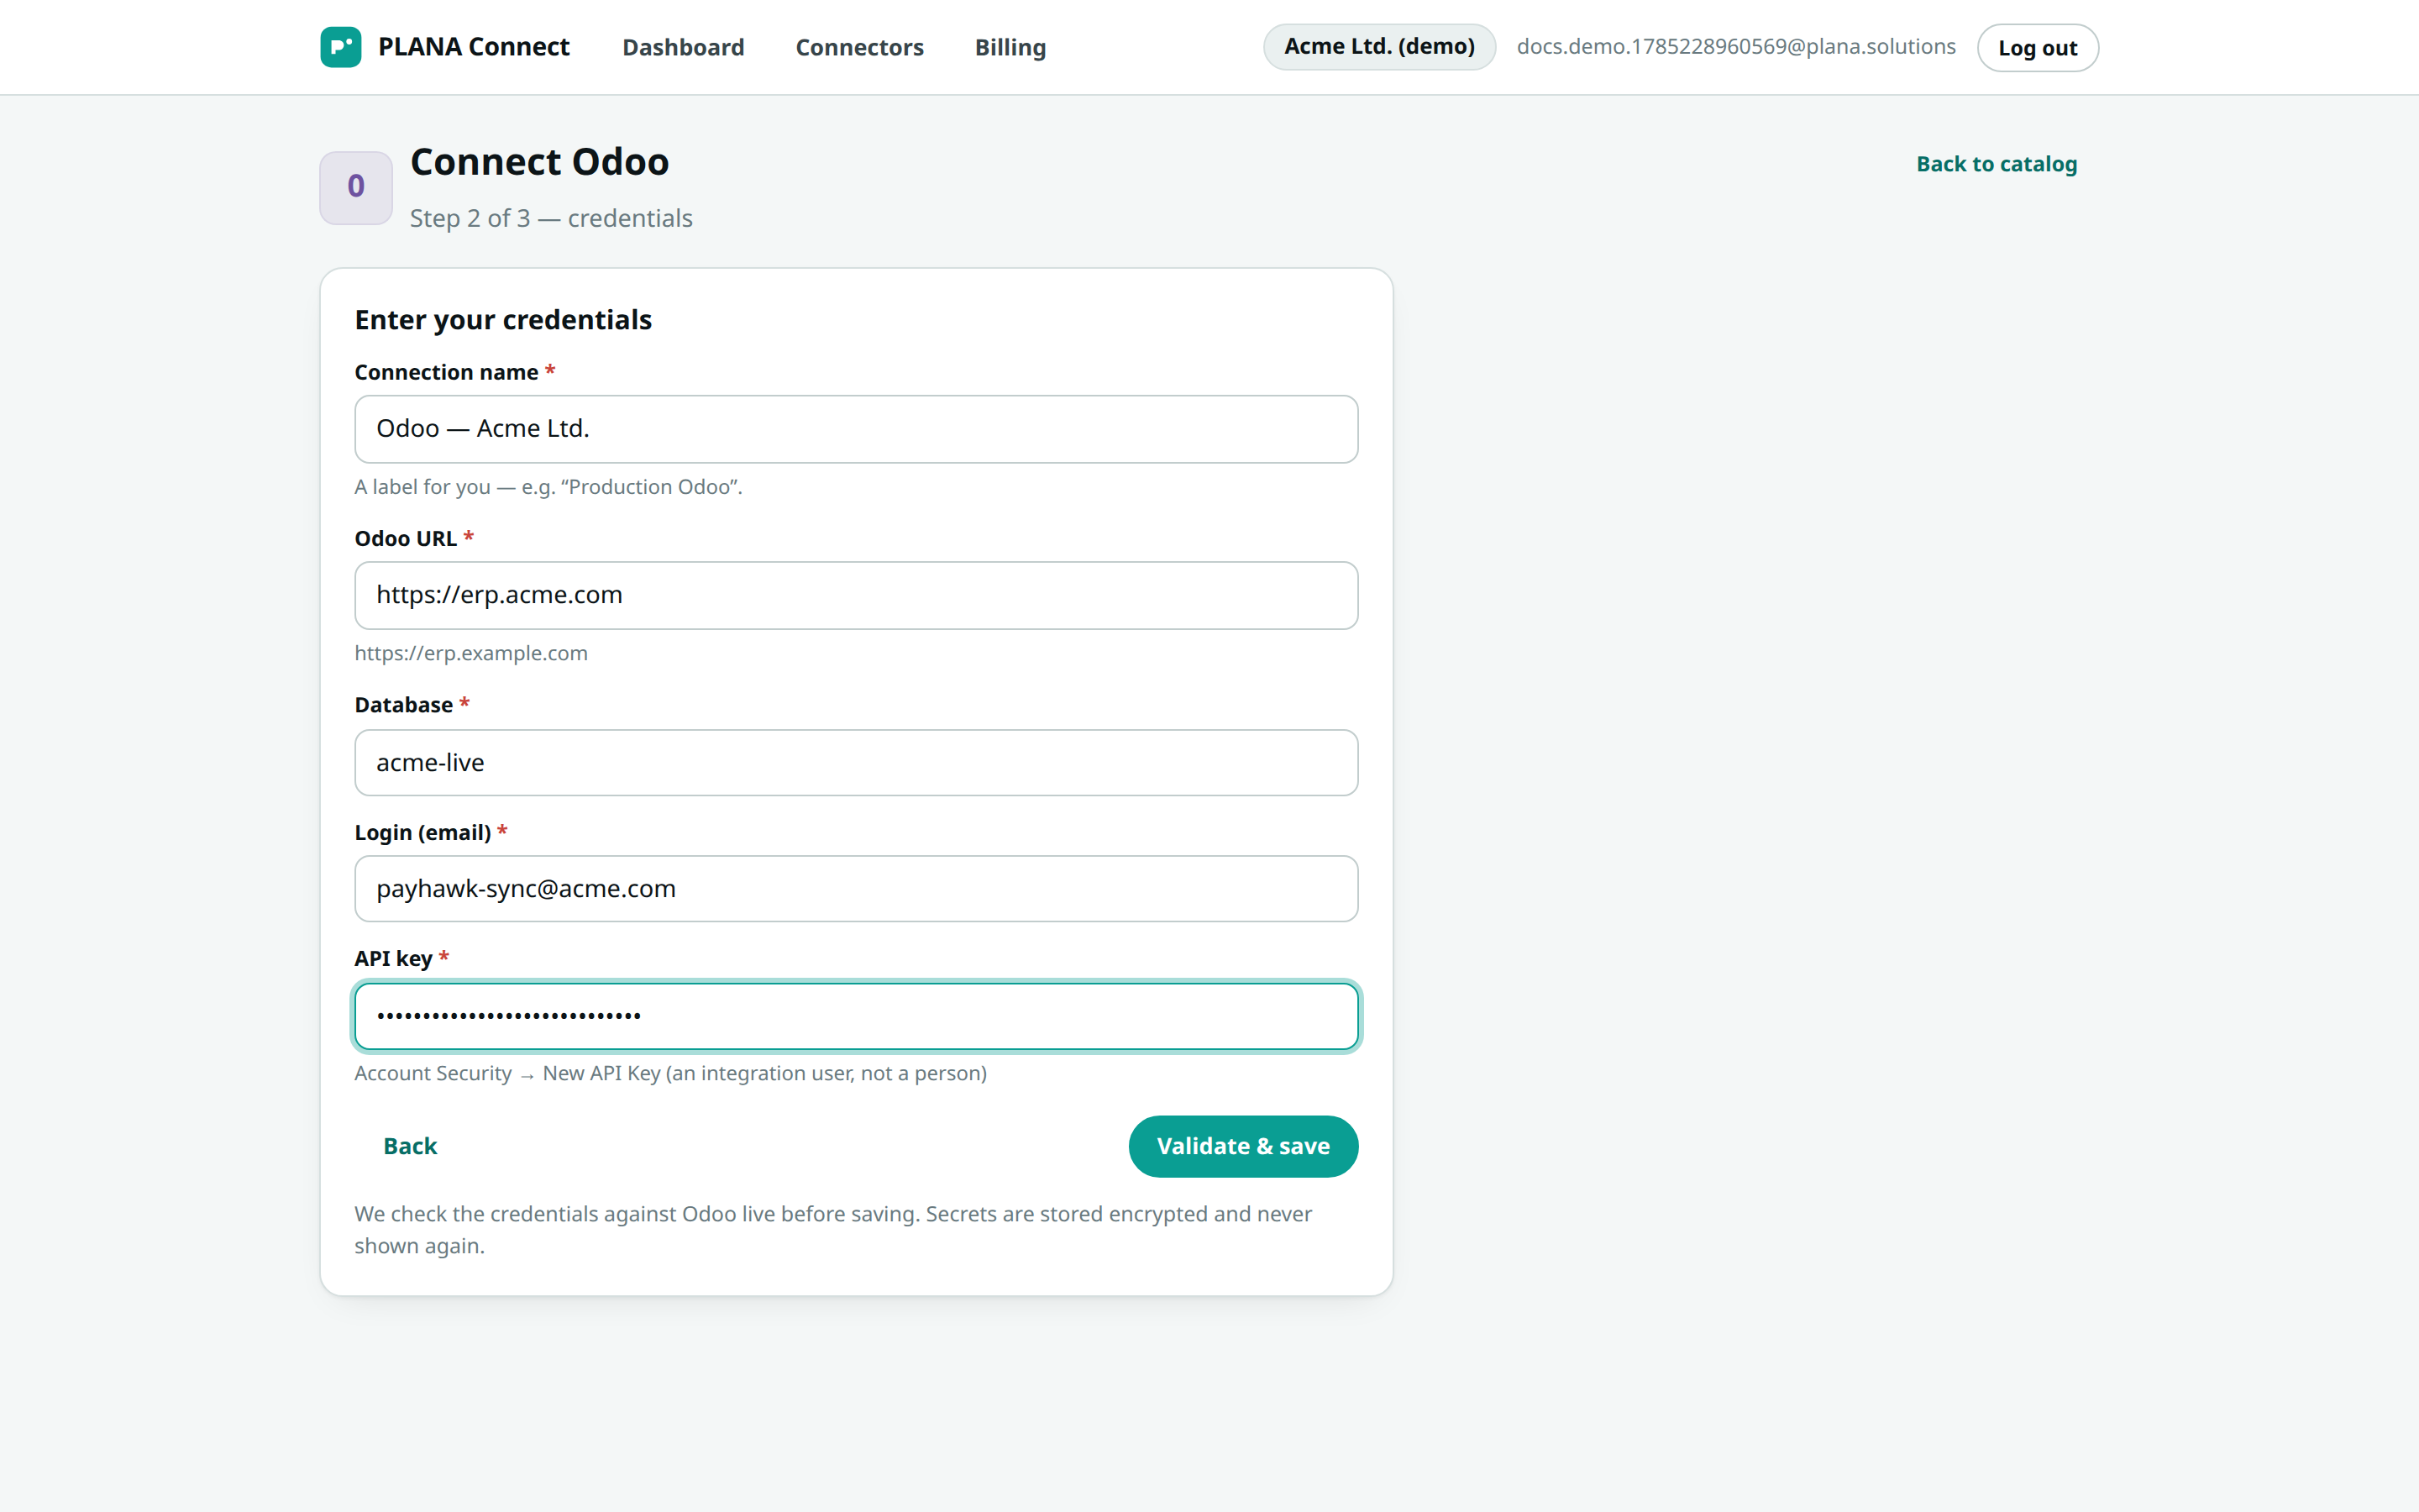Go to the Billing nav item

pos(1010,47)
